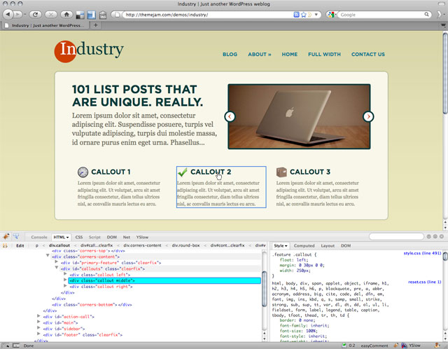Click the yellow moon icon in address bar
448x349 pixels.
click(309, 15)
